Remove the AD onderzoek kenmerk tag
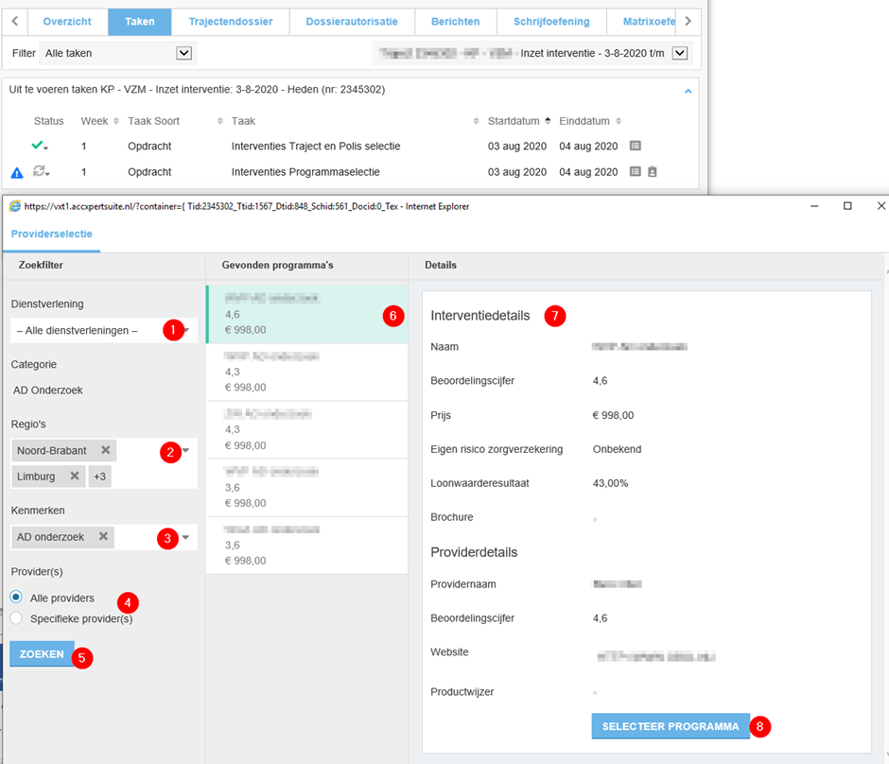Image resolution: width=889 pixels, height=764 pixels. [103, 537]
